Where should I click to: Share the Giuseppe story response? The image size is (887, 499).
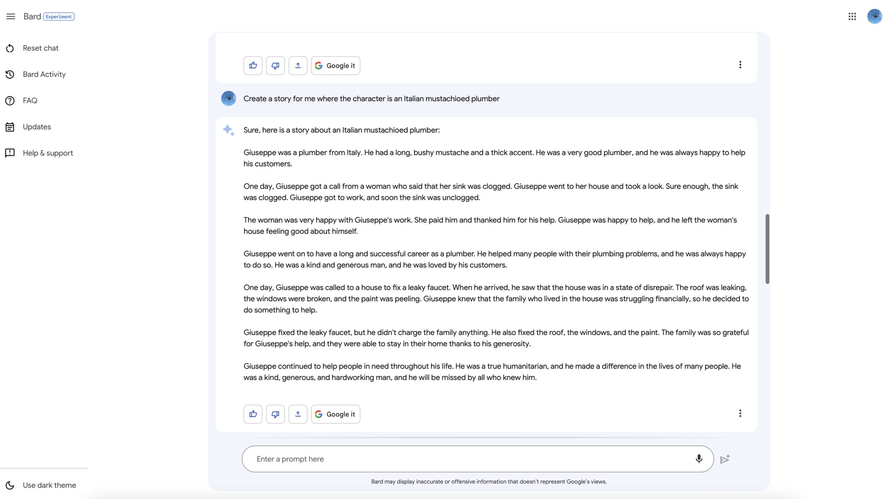point(298,414)
